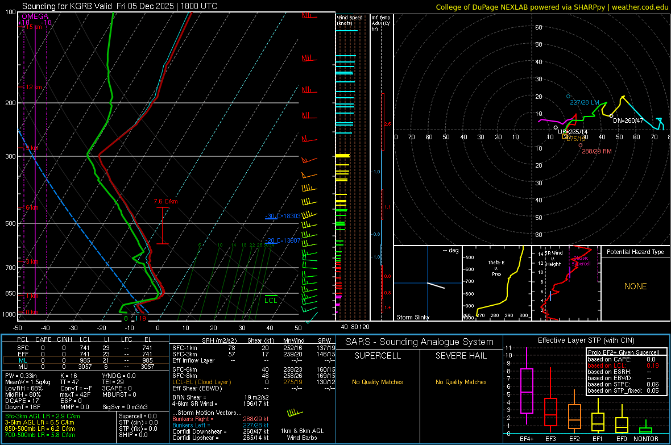The height and width of the screenshot is (445, 671).
Task: Click the Inf. Temp. Adv. panel header
Action: click(x=381, y=23)
